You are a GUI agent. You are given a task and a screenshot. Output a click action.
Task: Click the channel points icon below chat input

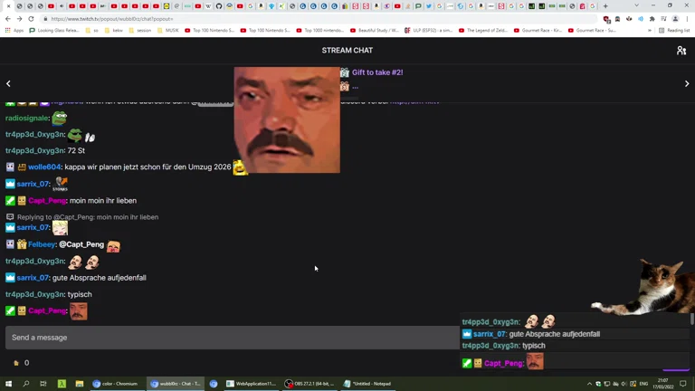pos(16,363)
